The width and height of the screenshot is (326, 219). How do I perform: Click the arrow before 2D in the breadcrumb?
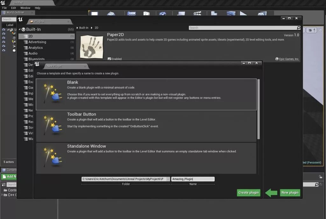click(x=91, y=28)
